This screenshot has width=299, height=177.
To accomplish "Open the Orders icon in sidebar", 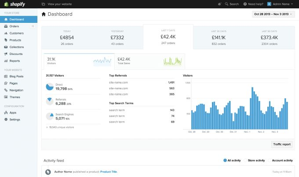I will coord(6,26).
